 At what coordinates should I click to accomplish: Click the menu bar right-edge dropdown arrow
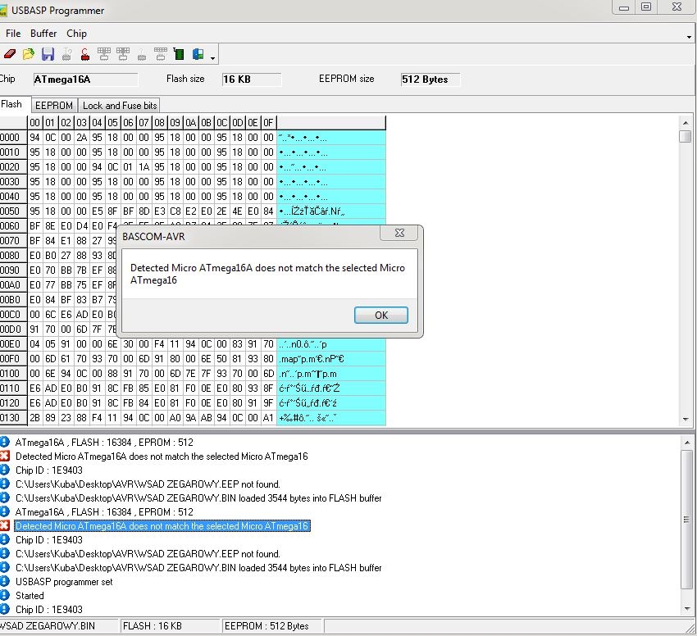click(x=689, y=38)
